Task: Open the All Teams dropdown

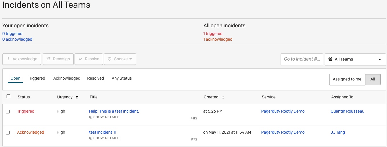Action: [x=355, y=59]
